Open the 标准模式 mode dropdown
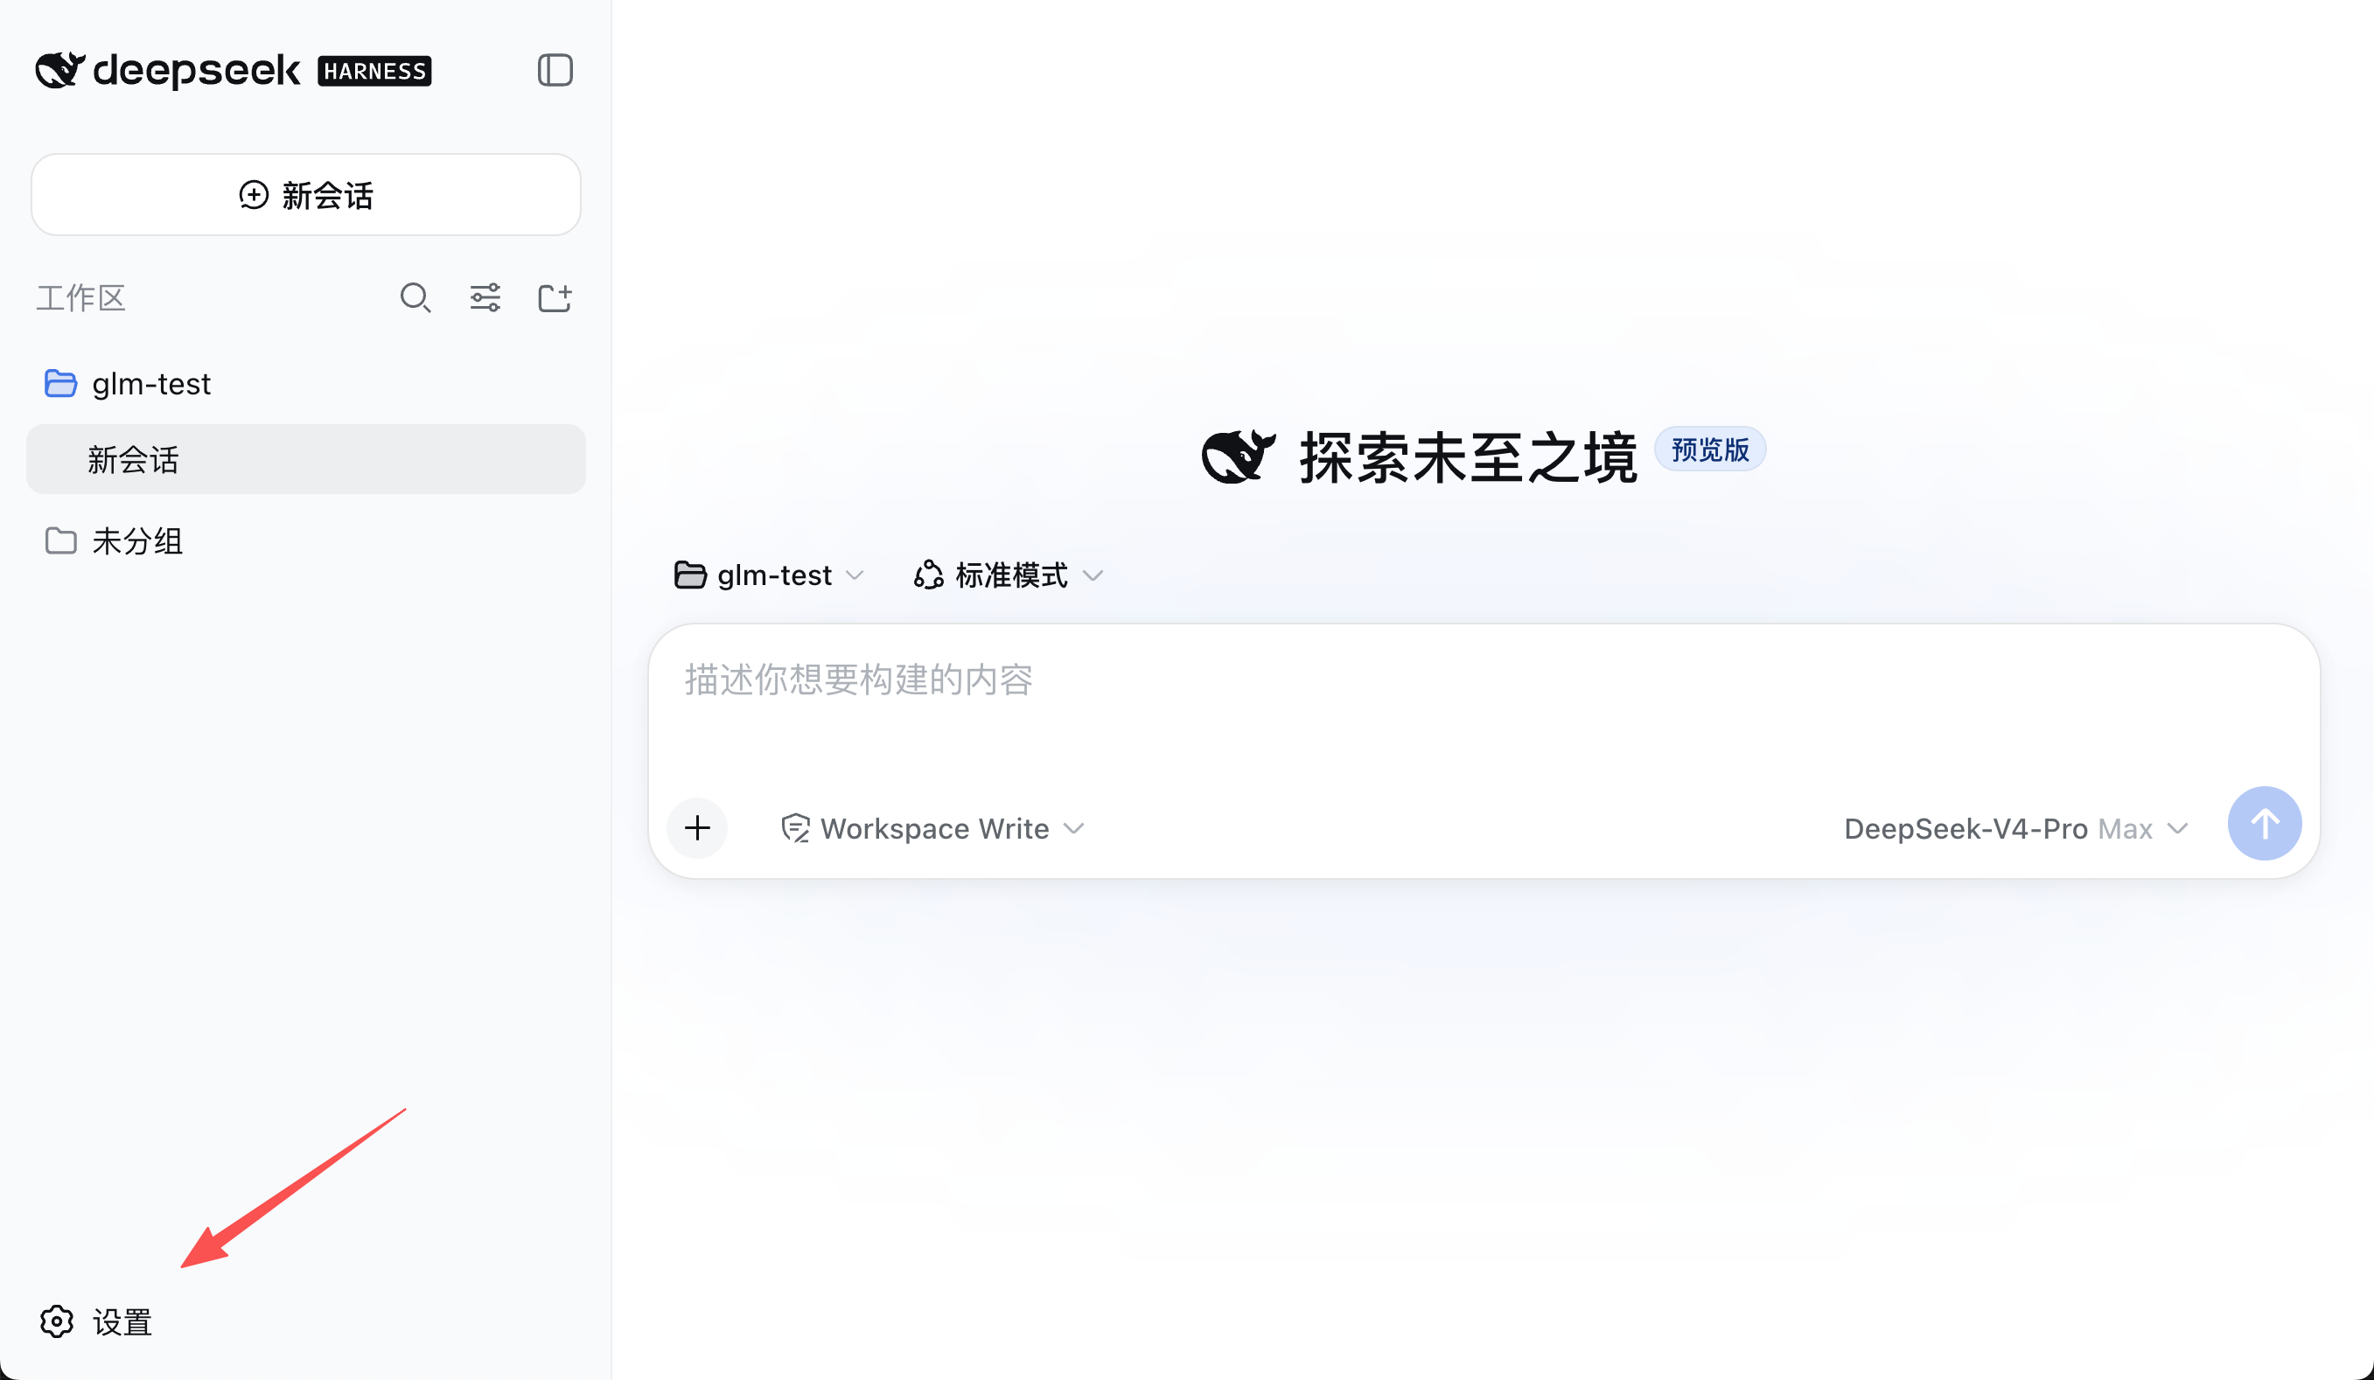Screen dimensions: 2374x1380 pyautogui.click(x=1008, y=575)
